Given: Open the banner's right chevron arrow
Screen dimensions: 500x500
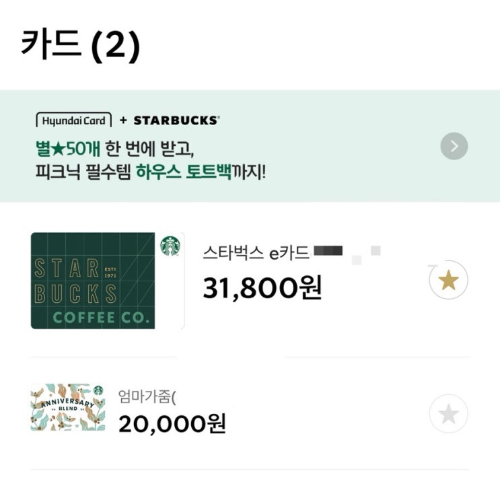Looking at the screenshot, I should pyautogui.click(x=454, y=146).
